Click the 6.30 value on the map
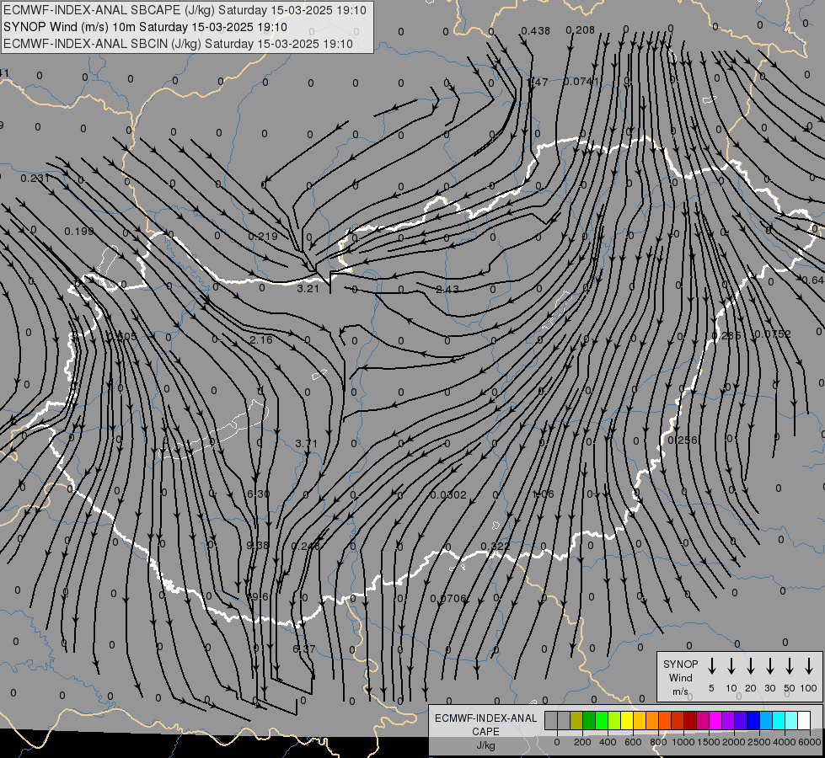 [259, 494]
